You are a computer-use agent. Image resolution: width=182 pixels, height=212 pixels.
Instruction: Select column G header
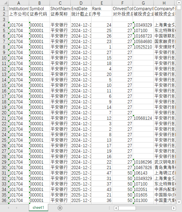click(143, 3)
